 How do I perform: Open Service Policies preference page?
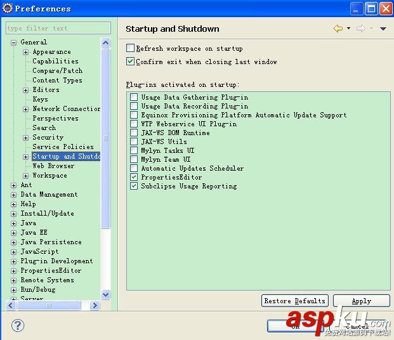tap(63, 147)
